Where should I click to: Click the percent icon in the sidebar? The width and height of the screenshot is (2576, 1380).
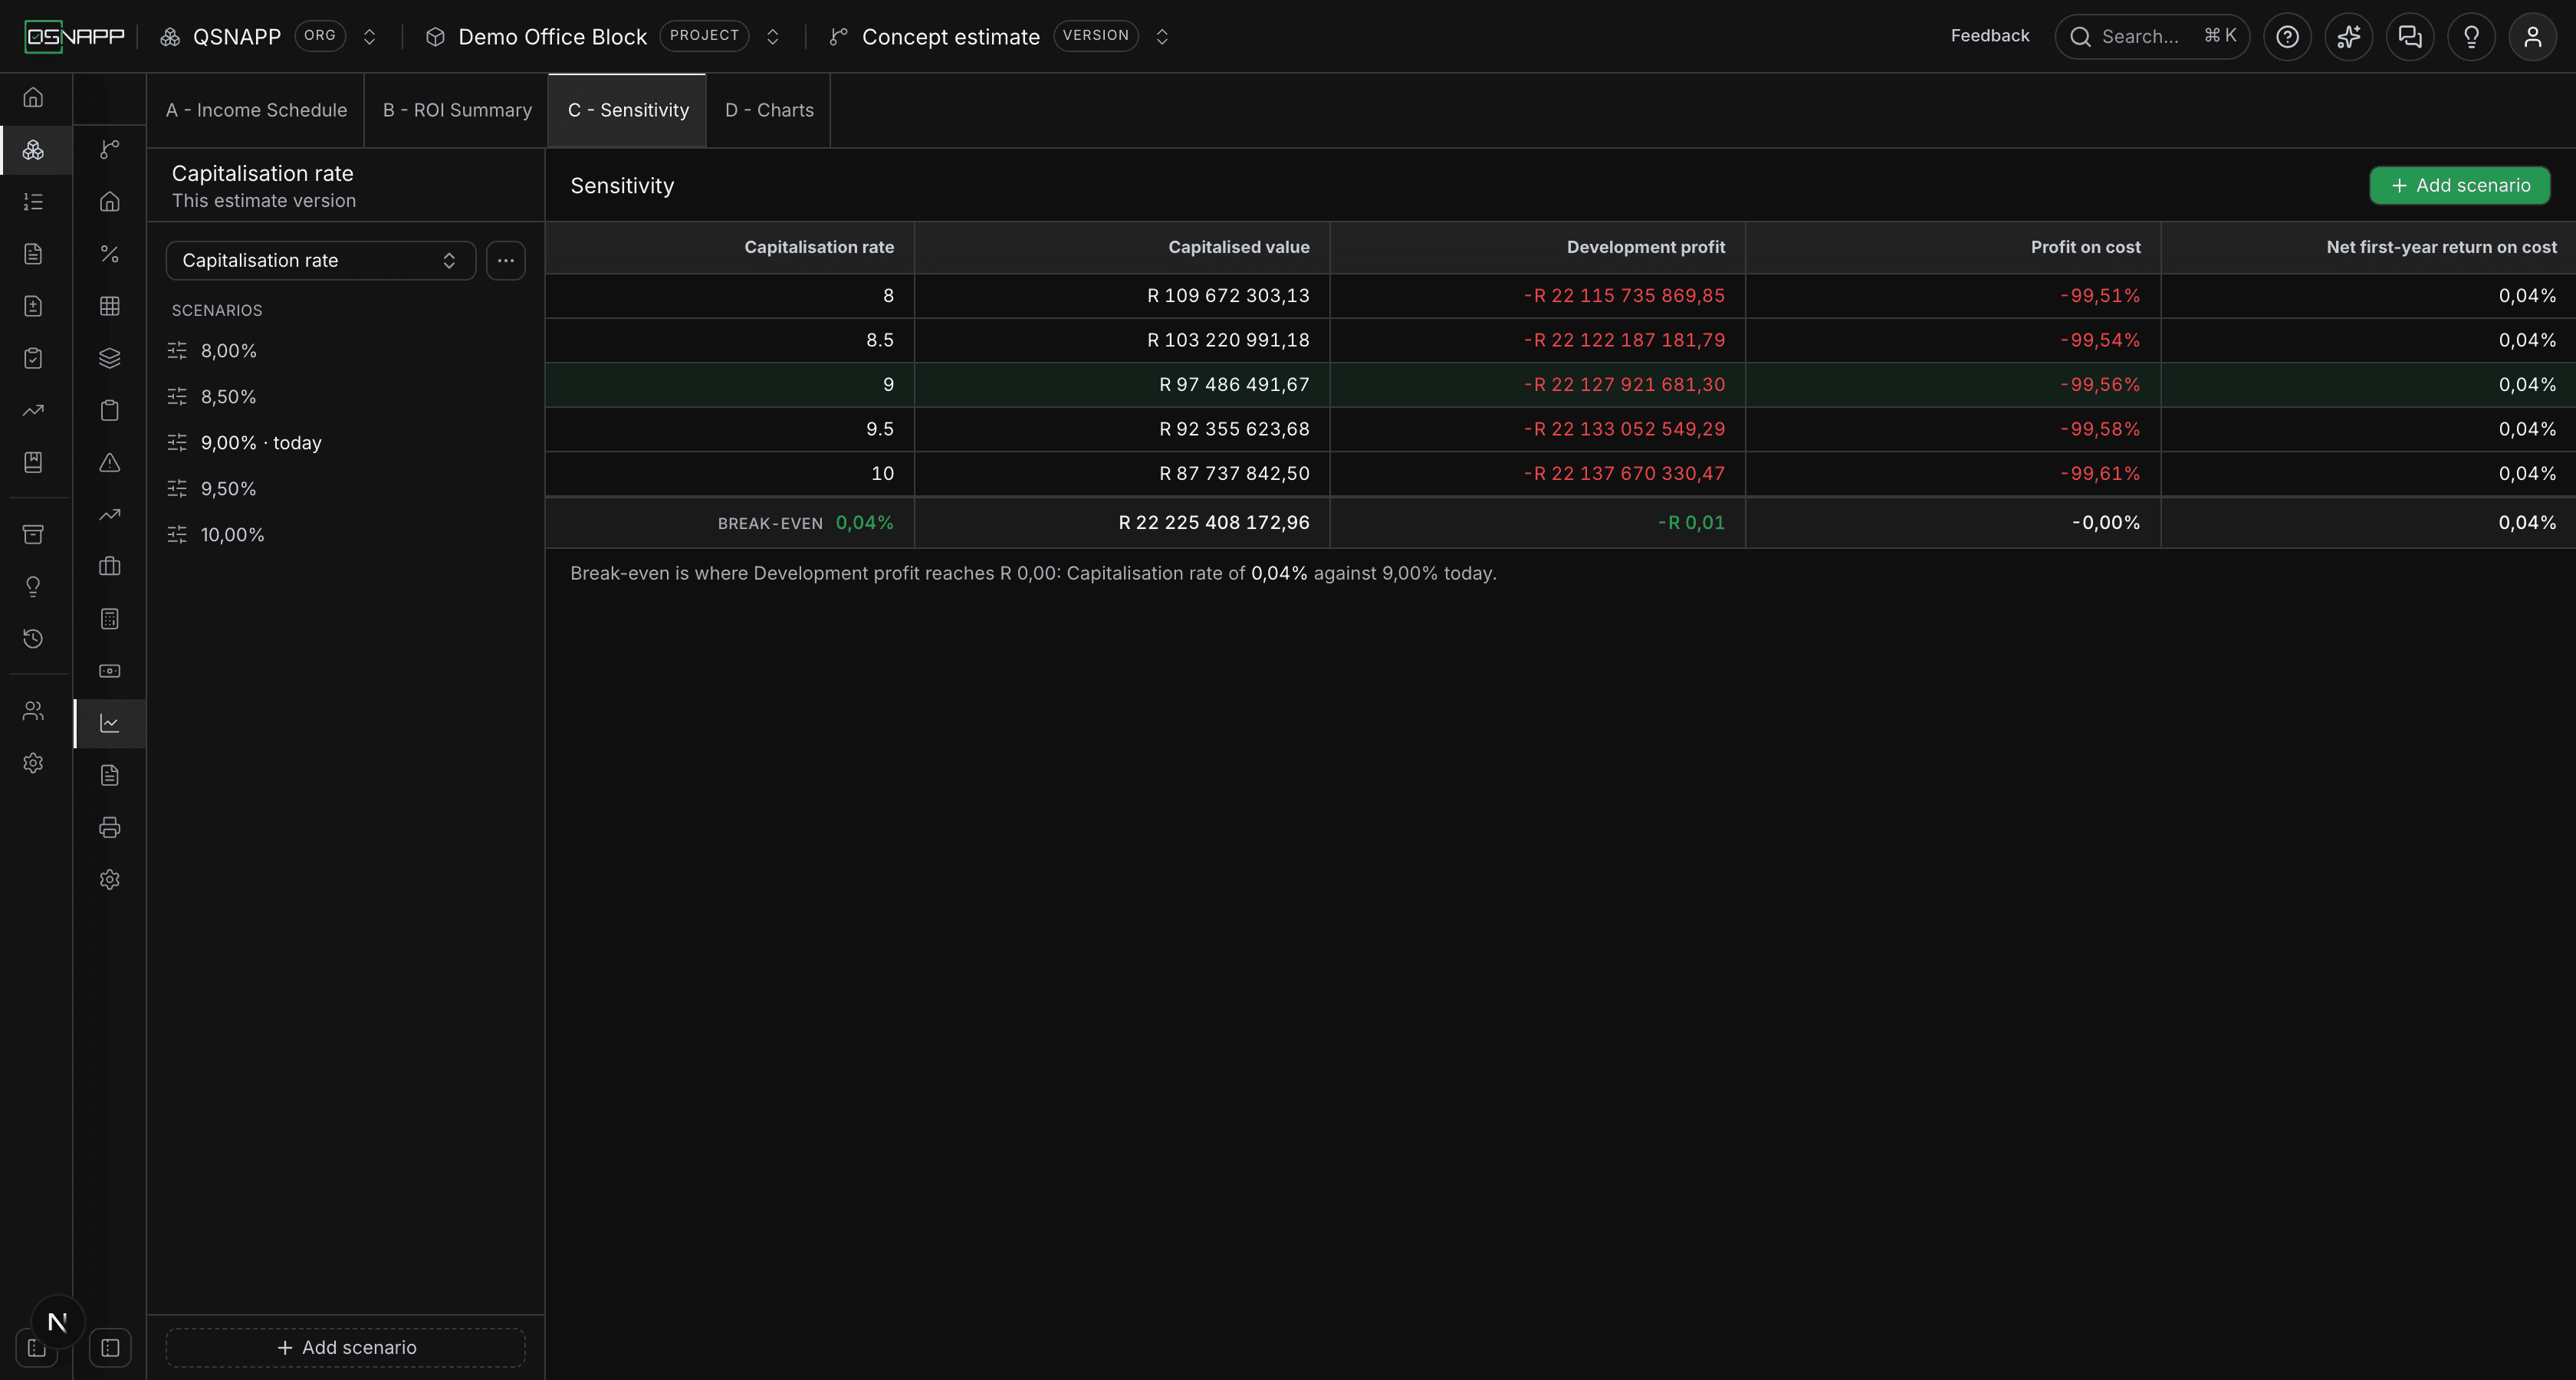coord(110,254)
